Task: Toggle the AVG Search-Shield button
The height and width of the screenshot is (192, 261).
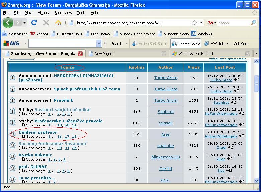Action: [186, 44]
